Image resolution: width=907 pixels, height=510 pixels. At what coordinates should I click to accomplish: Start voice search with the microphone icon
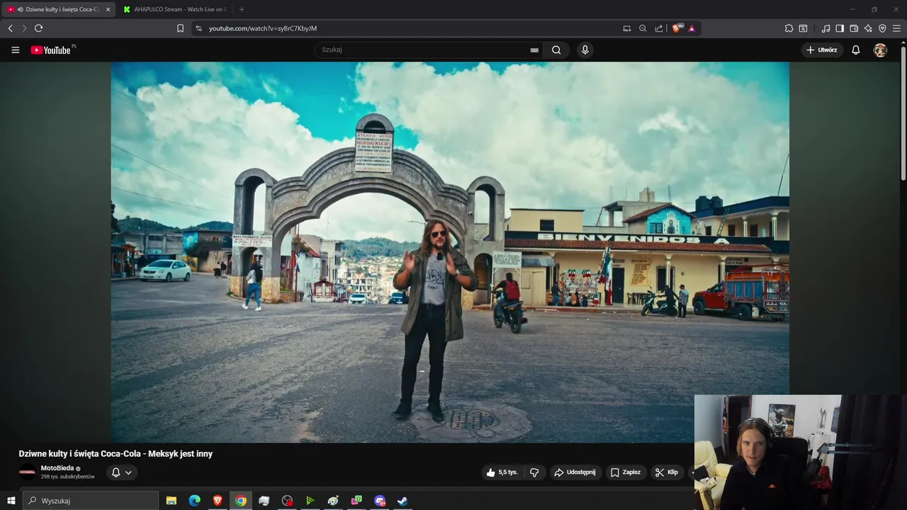(585, 50)
